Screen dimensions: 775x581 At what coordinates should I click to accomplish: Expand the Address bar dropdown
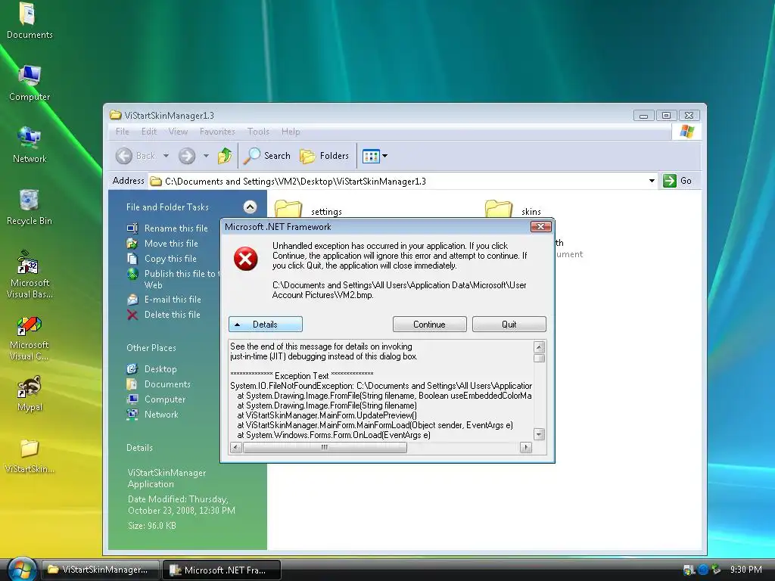click(652, 181)
